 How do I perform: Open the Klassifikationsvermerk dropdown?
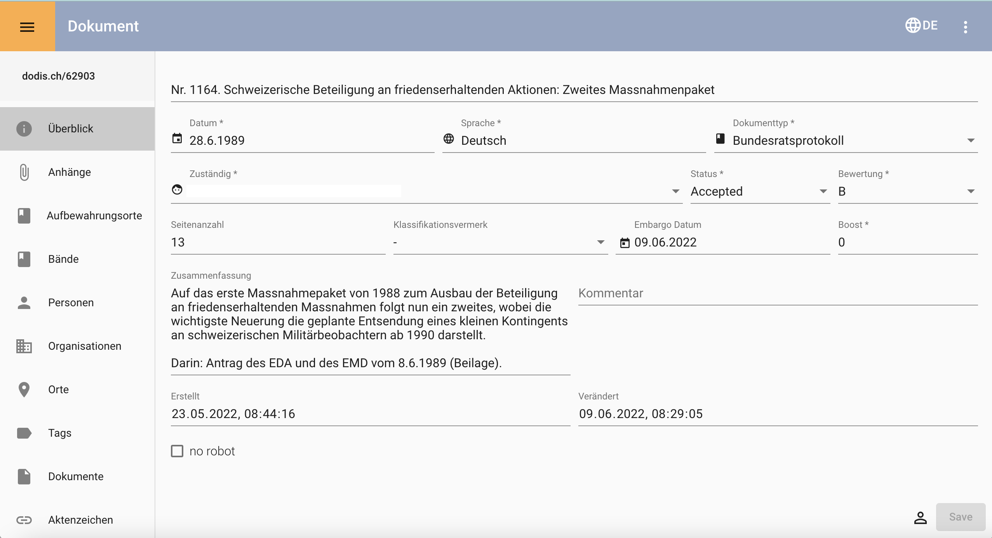coord(600,242)
